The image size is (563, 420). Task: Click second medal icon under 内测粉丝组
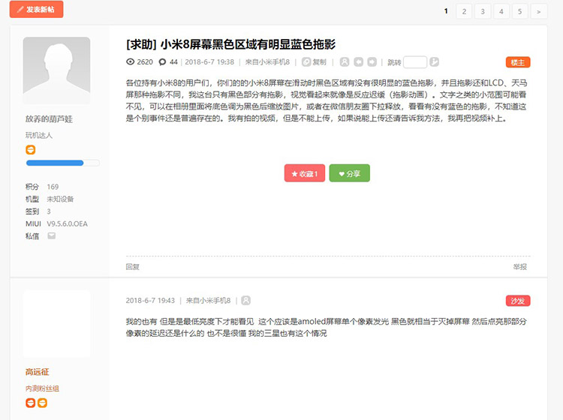pos(42,403)
